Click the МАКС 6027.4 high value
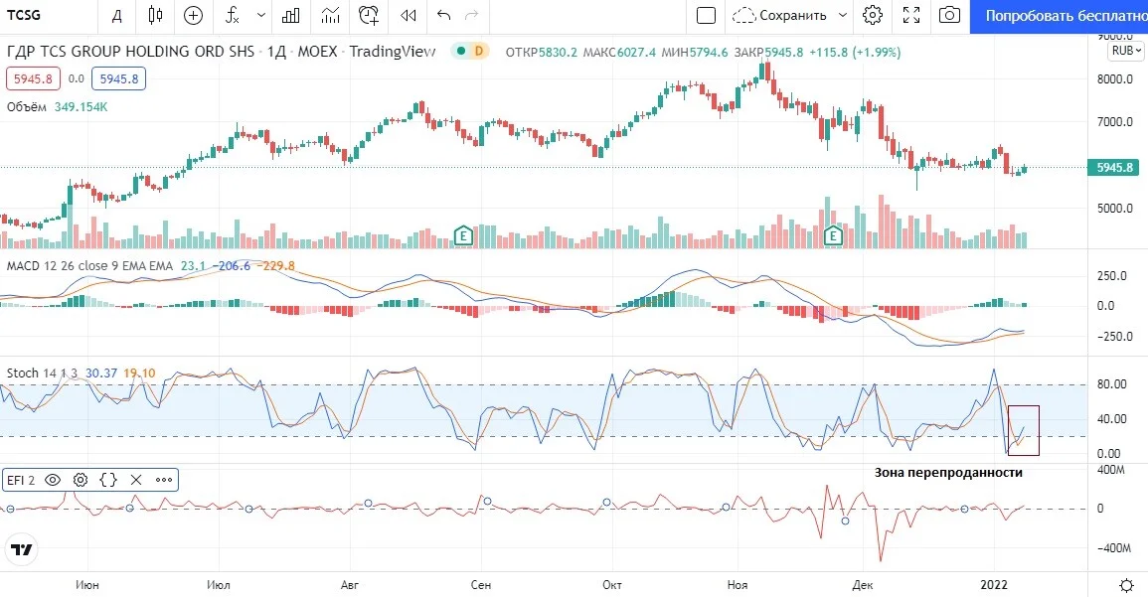The width and height of the screenshot is (1148, 597). 619,52
